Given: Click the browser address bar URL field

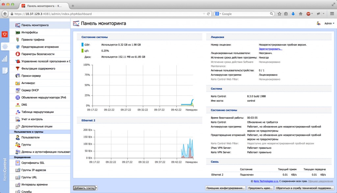Looking at the screenshot, I should (108, 14).
